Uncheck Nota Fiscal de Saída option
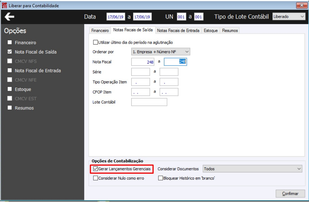The width and height of the screenshot is (309, 202). [10, 52]
